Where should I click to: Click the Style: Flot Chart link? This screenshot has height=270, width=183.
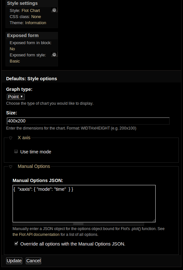click(x=25, y=11)
